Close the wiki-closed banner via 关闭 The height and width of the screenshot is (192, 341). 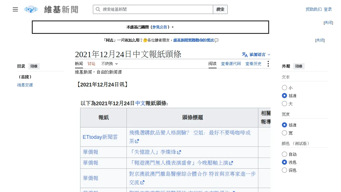click(x=328, y=22)
